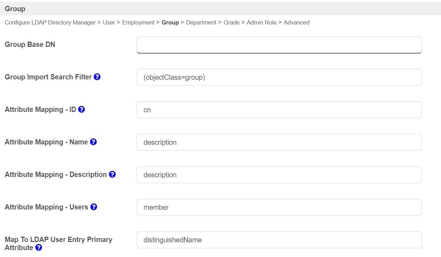Open the Admin Role step
The height and width of the screenshot is (257, 441).
262,22
